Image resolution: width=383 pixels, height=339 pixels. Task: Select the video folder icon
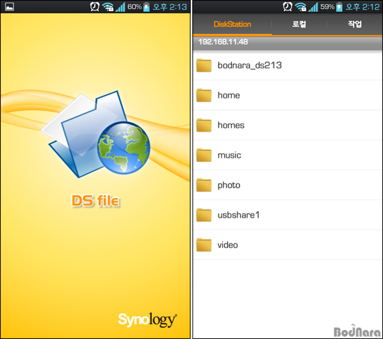coord(204,245)
